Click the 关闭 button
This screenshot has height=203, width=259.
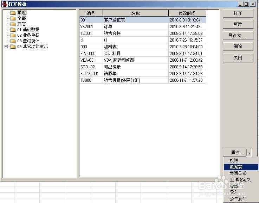[238, 58]
